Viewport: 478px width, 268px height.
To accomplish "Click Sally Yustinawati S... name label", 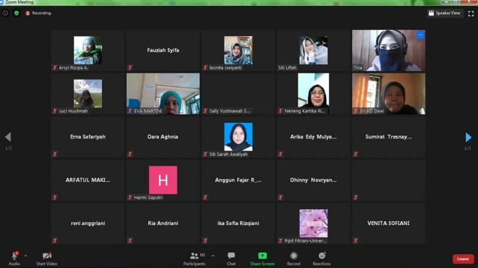I will [x=229, y=111].
